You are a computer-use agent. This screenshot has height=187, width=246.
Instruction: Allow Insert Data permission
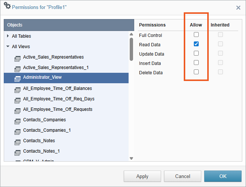[196, 63]
